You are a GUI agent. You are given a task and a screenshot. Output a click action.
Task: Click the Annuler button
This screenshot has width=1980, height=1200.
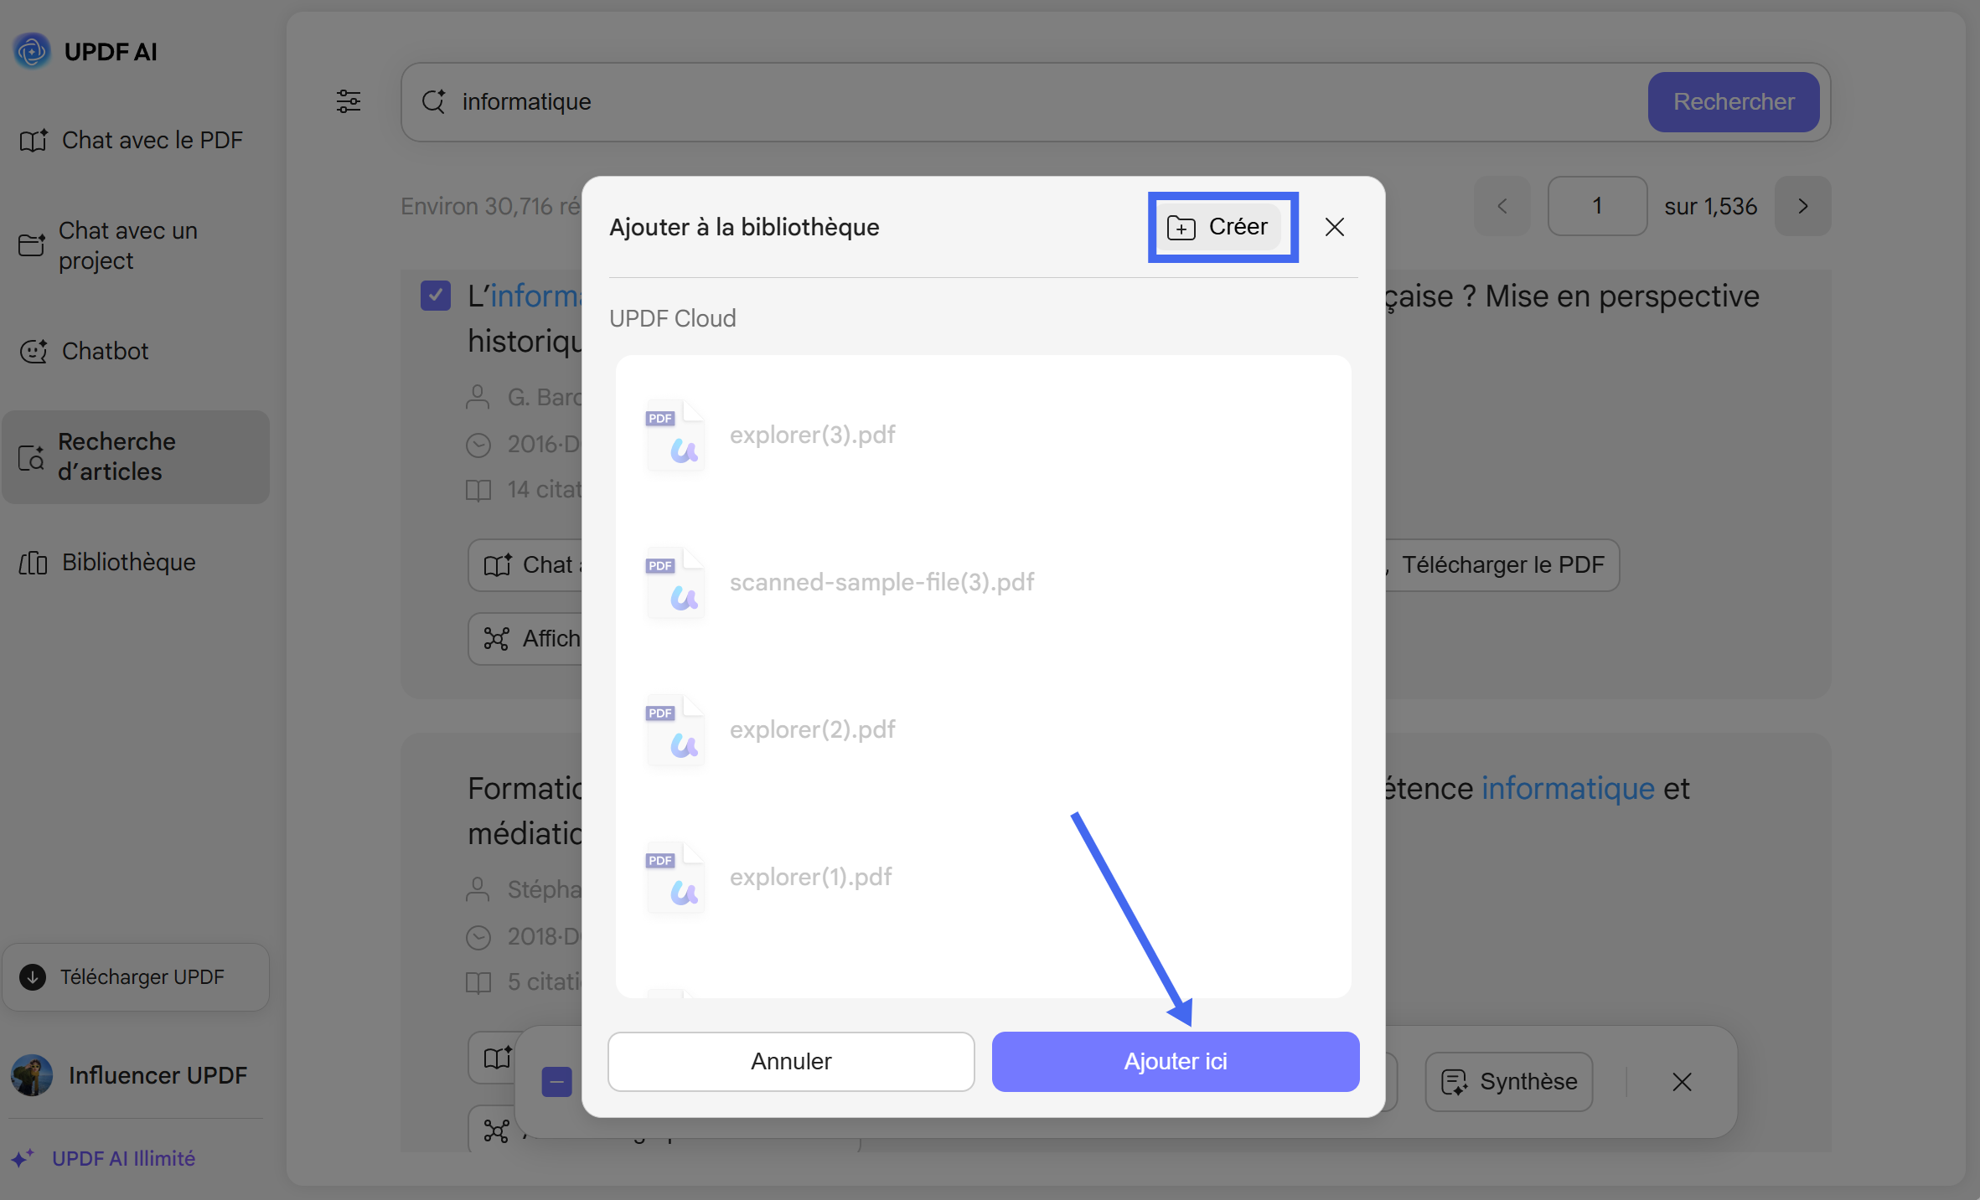tap(791, 1061)
